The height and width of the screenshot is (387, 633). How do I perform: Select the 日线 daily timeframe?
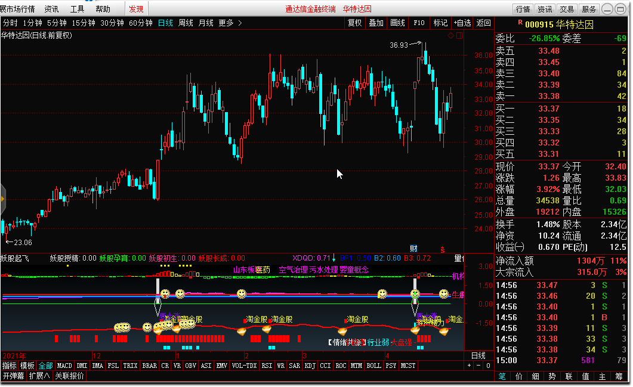tap(165, 23)
